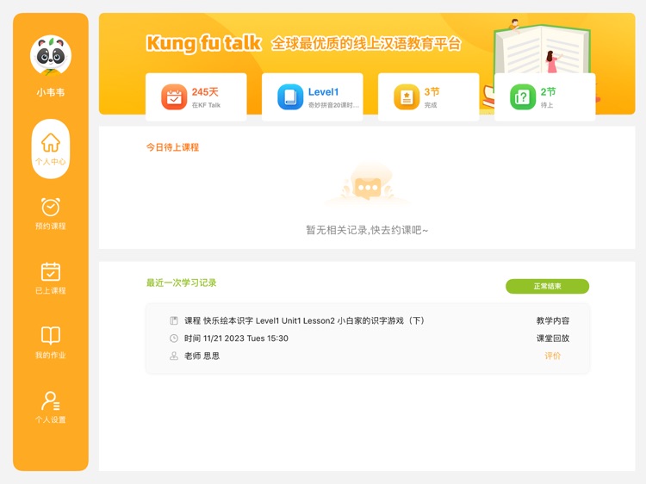Click the clock icon before 时间

pyautogui.click(x=174, y=338)
